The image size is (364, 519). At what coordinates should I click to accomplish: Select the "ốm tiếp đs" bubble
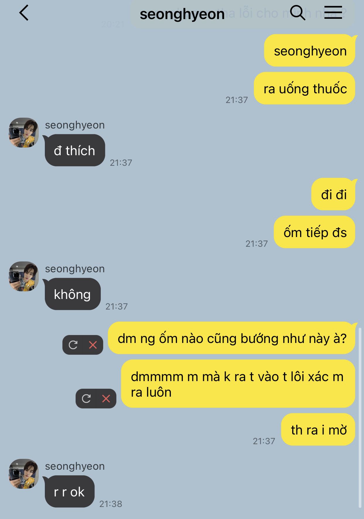click(x=314, y=232)
